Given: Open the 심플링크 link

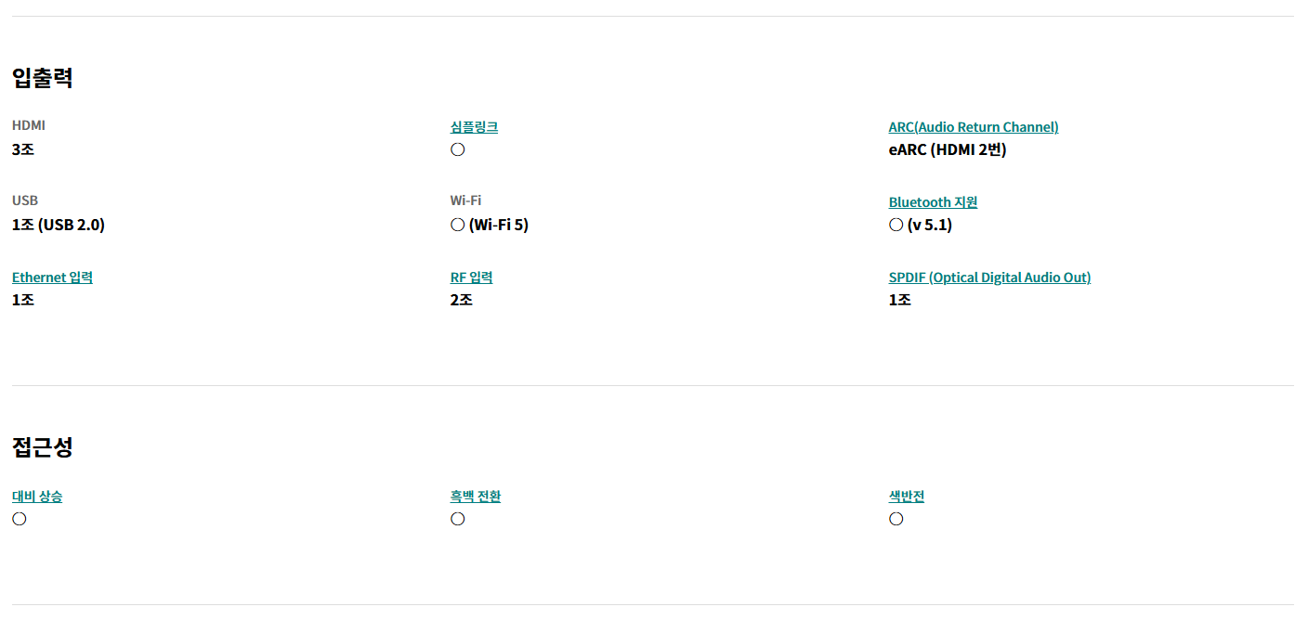Looking at the screenshot, I should point(474,127).
